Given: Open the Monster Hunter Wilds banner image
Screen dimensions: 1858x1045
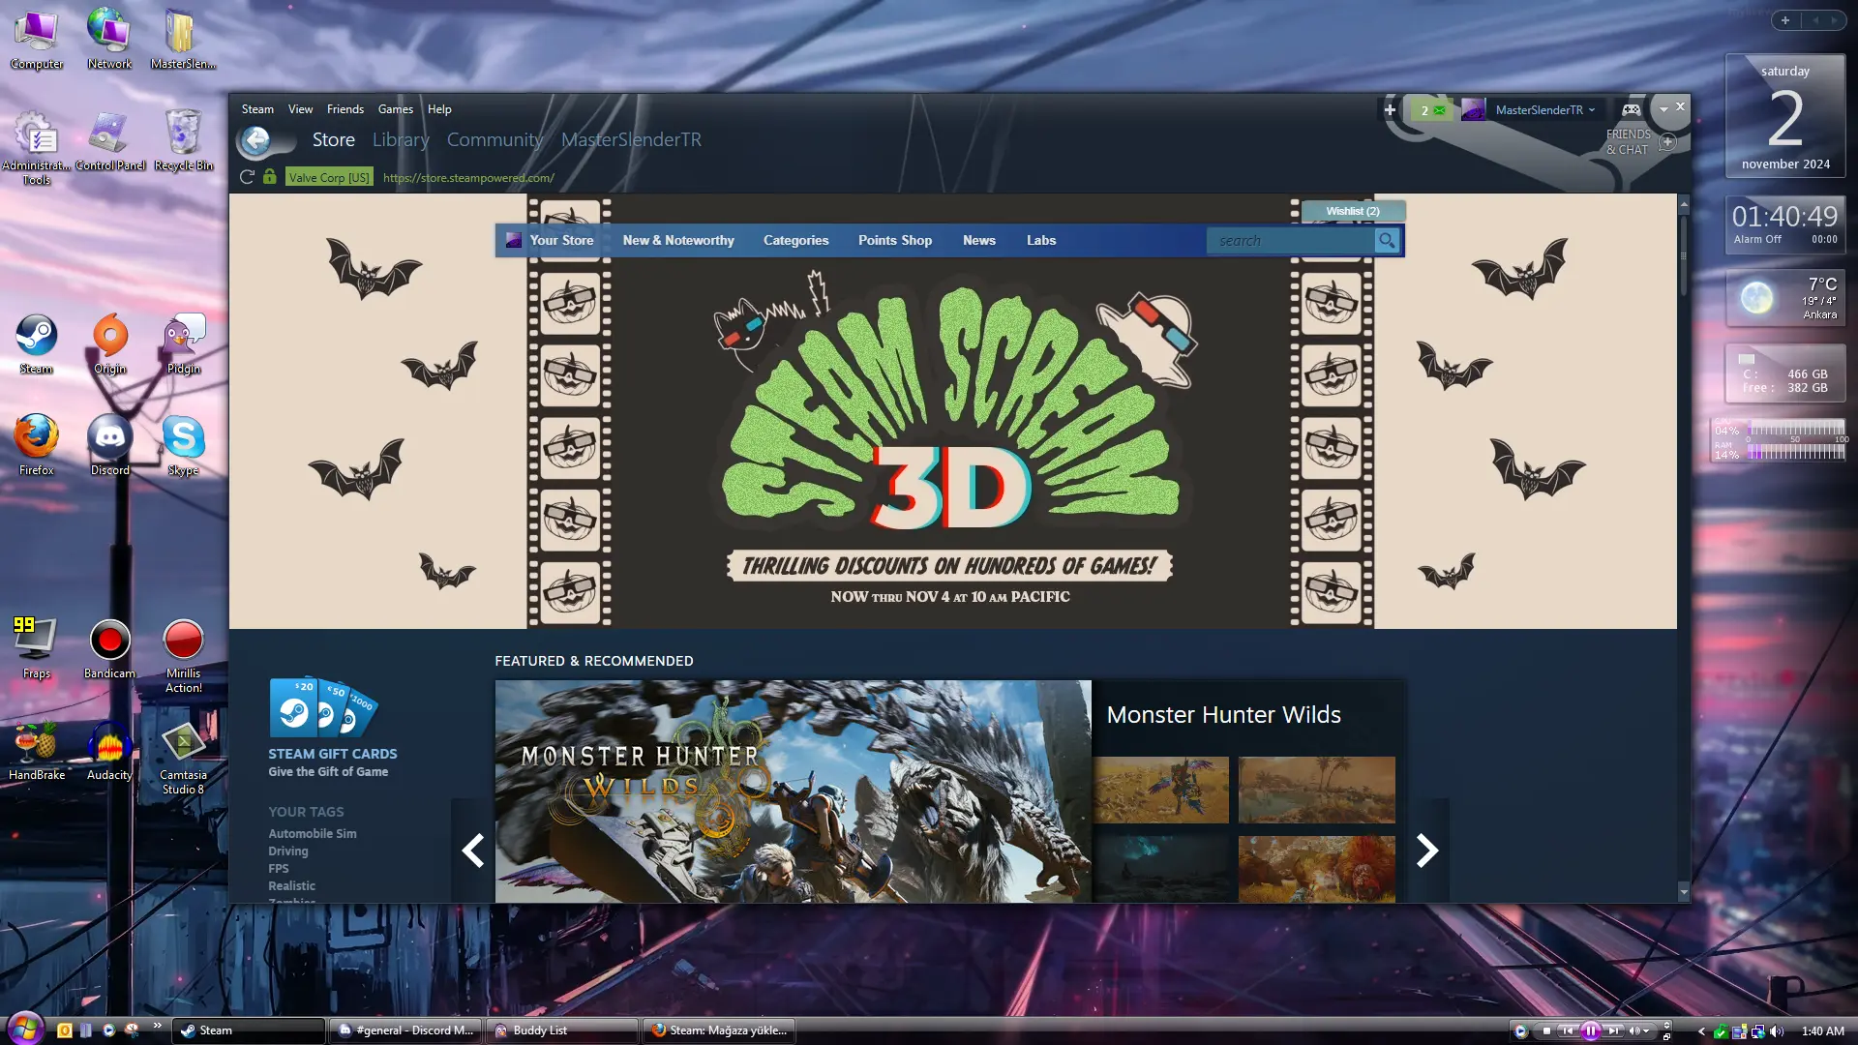Looking at the screenshot, I should coord(794,791).
